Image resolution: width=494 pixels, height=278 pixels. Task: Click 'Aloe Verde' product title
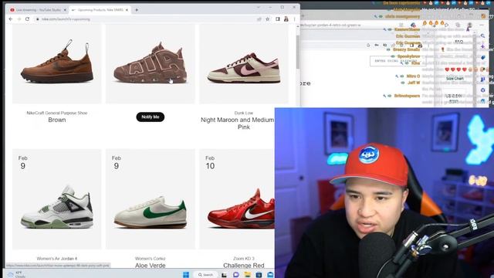(x=151, y=266)
